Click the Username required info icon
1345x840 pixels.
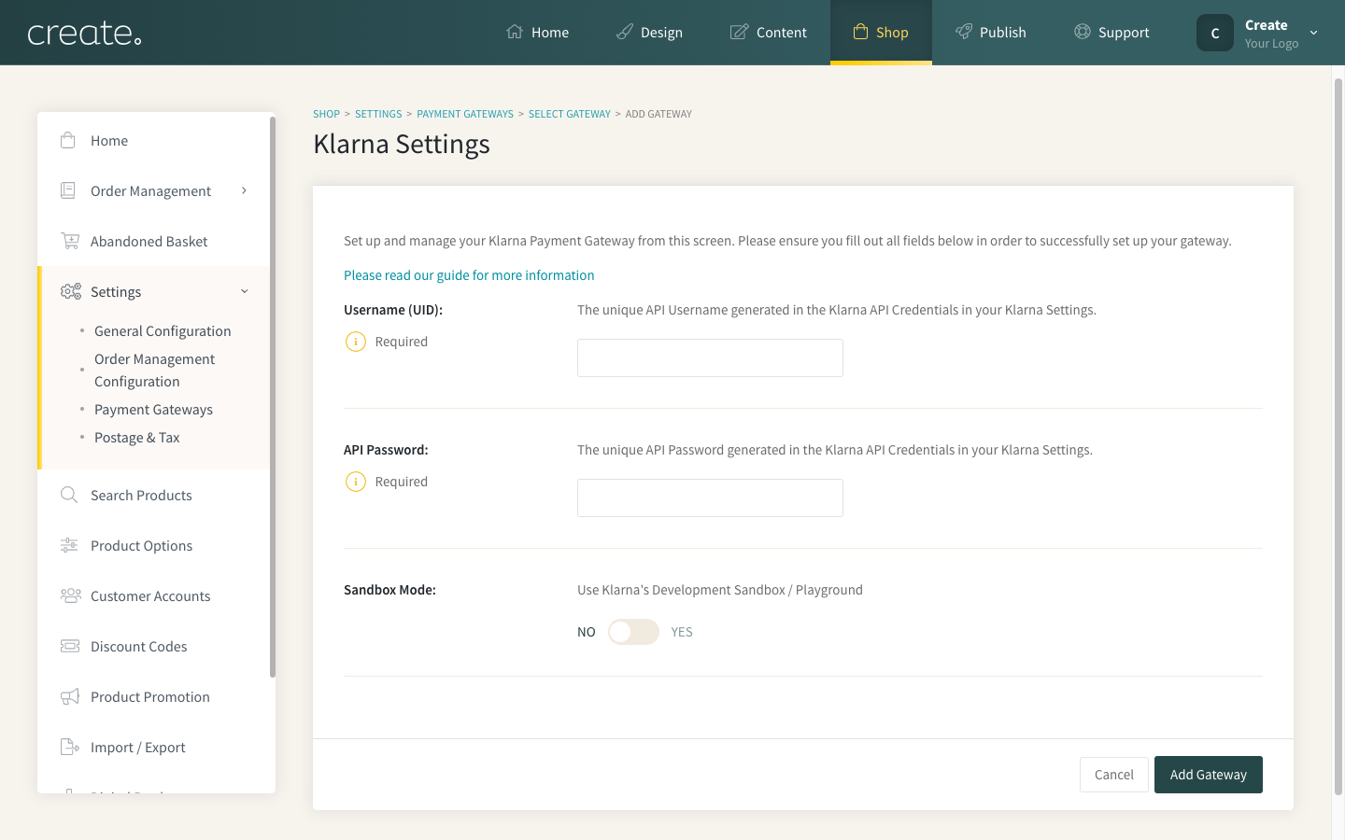[x=356, y=342]
